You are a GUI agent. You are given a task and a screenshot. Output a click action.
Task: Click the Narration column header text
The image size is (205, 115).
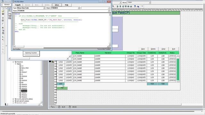tap(108, 53)
